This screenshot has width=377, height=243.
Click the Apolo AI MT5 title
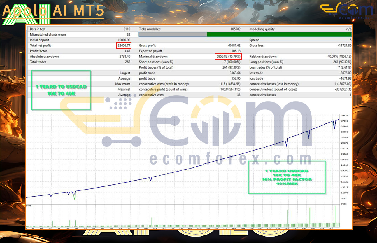53,11
